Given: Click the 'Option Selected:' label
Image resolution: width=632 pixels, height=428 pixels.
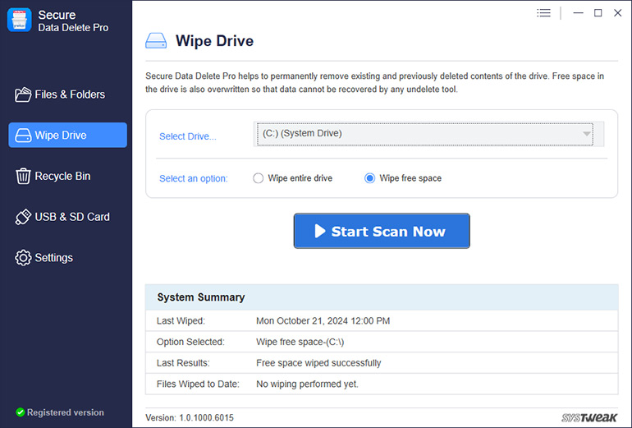Looking at the screenshot, I should (190, 342).
